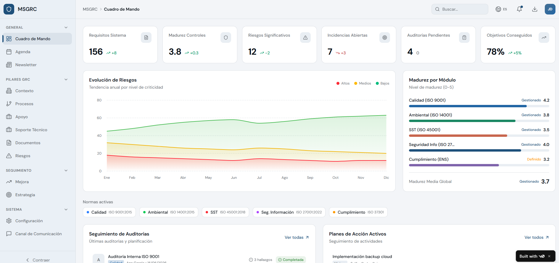
Task: Click the shield icon on Madurez Controles card
Action: coord(226,38)
